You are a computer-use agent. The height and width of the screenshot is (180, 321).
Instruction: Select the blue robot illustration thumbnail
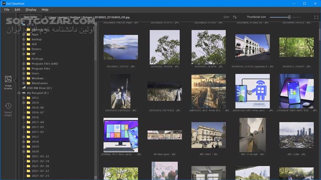click(252, 91)
